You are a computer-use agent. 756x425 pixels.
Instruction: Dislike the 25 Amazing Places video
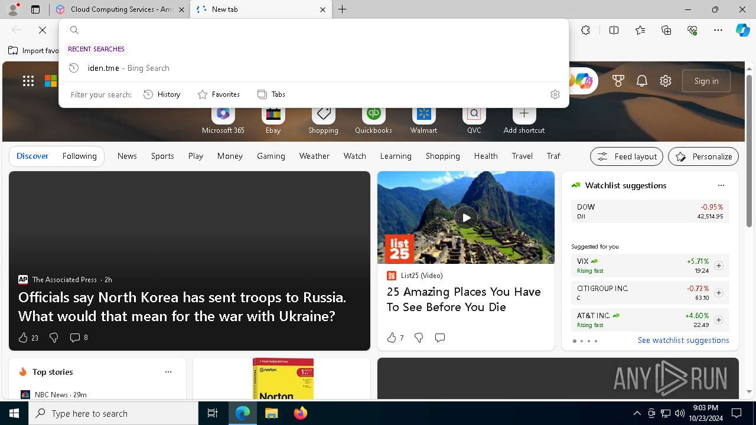click(x=419, y=338)
